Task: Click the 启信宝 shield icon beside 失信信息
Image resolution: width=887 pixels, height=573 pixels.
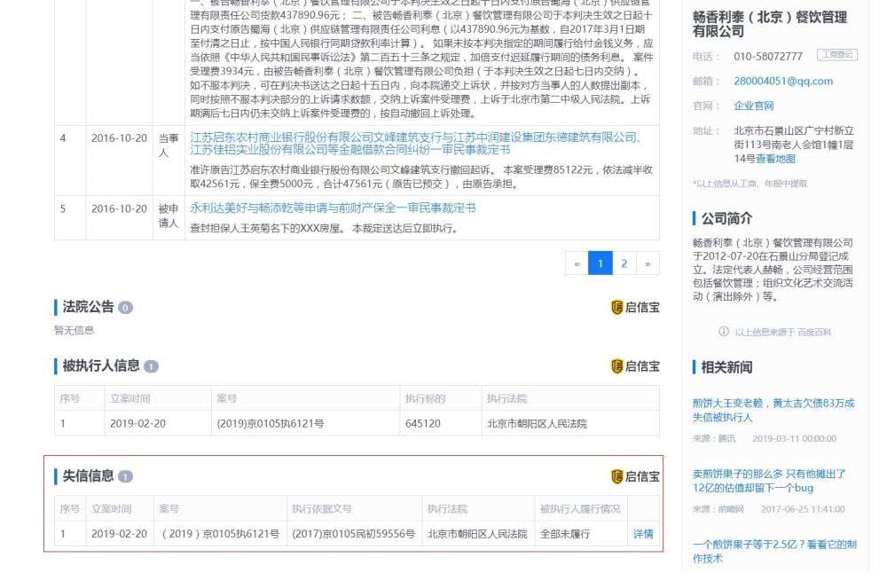Action: pyautogui.click(x=617, y=476)
